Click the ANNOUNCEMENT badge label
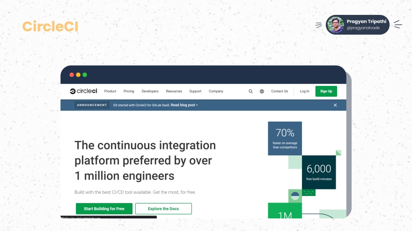Viewport: 412px width, 231px height. pyautogui.click(x=92, y=105)
